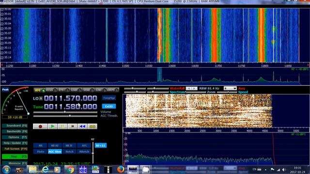This screenshot has height=174, width=310.
Task: Adjust second Spectrum slider next to label
Action: tap(158, 92)
